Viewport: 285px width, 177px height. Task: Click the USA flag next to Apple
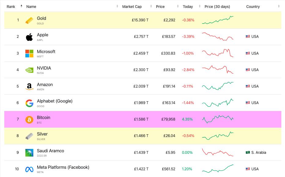(248, 37)
